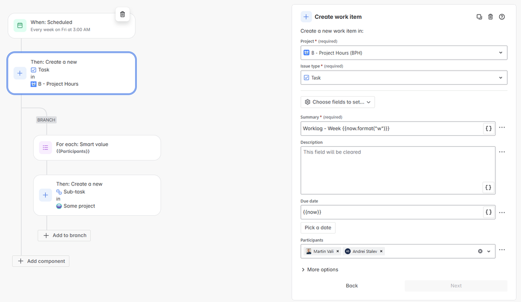
Task: Insert smart value in Description field
Action: tap(488, 187)
